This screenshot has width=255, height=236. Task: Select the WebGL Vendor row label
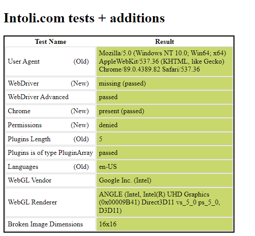[x=50, y=180]
